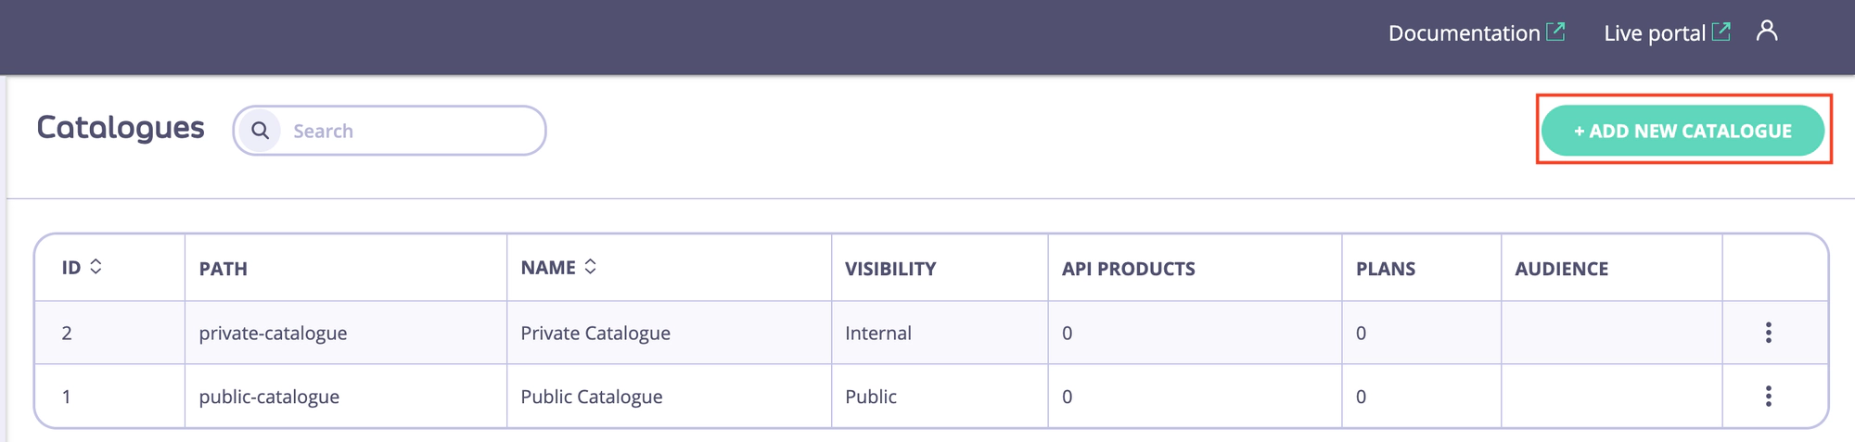The width and height of the screenshot is (1855, 442).
Task: Sort table by NAME column arrows
Action: [x=590, y=267]
